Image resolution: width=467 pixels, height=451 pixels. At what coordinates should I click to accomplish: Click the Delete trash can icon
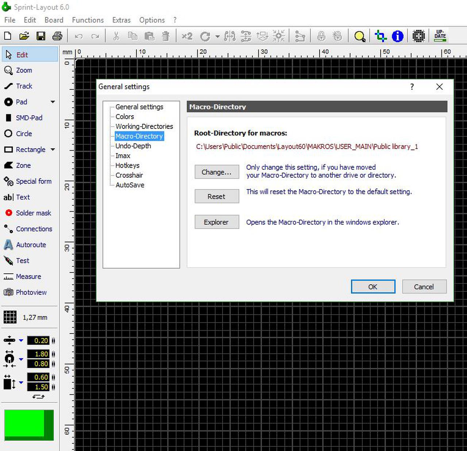click(x=166, y=36)
